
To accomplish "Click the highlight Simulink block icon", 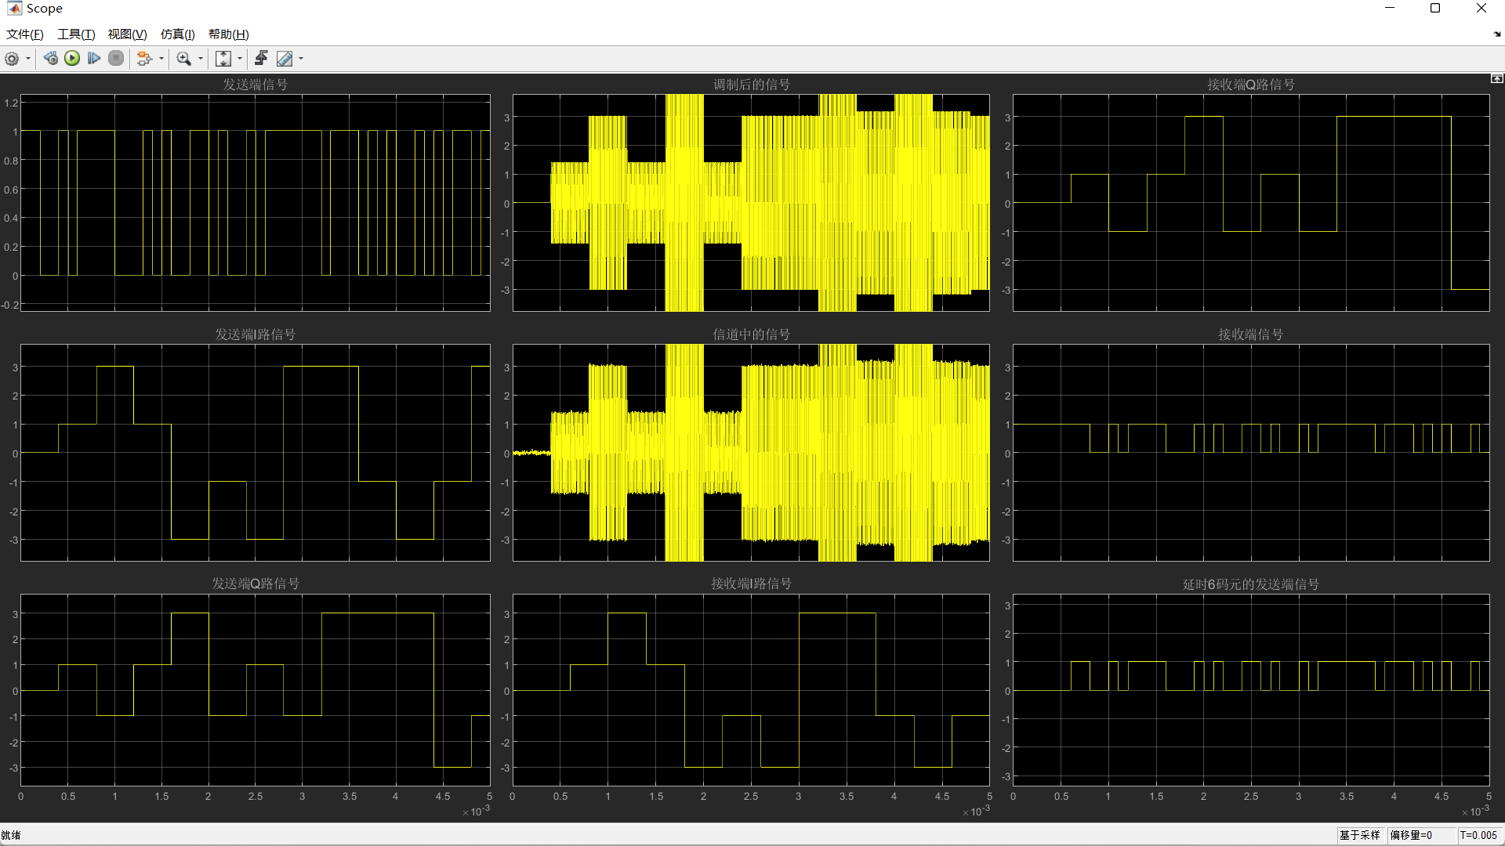I will (x=144, y=59).
